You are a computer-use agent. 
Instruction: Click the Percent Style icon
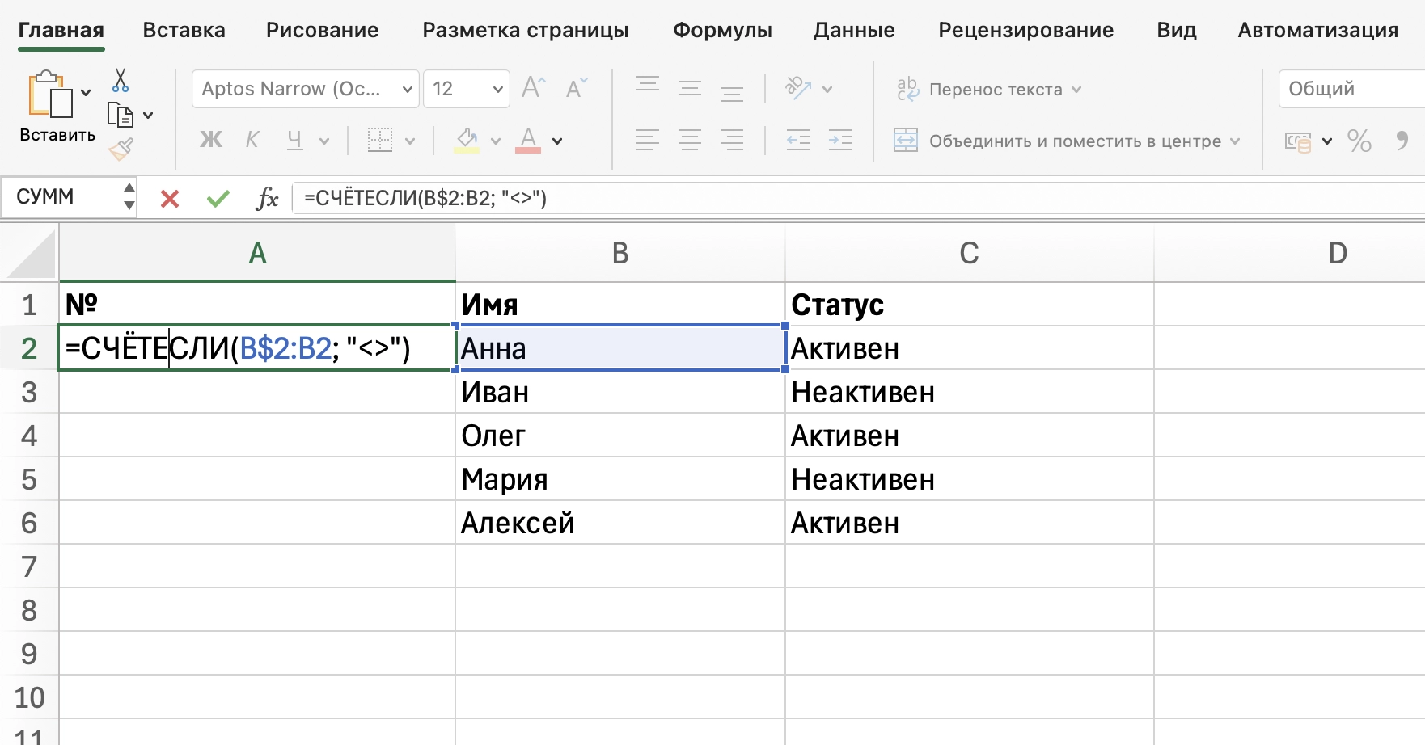pos(1359,141)
